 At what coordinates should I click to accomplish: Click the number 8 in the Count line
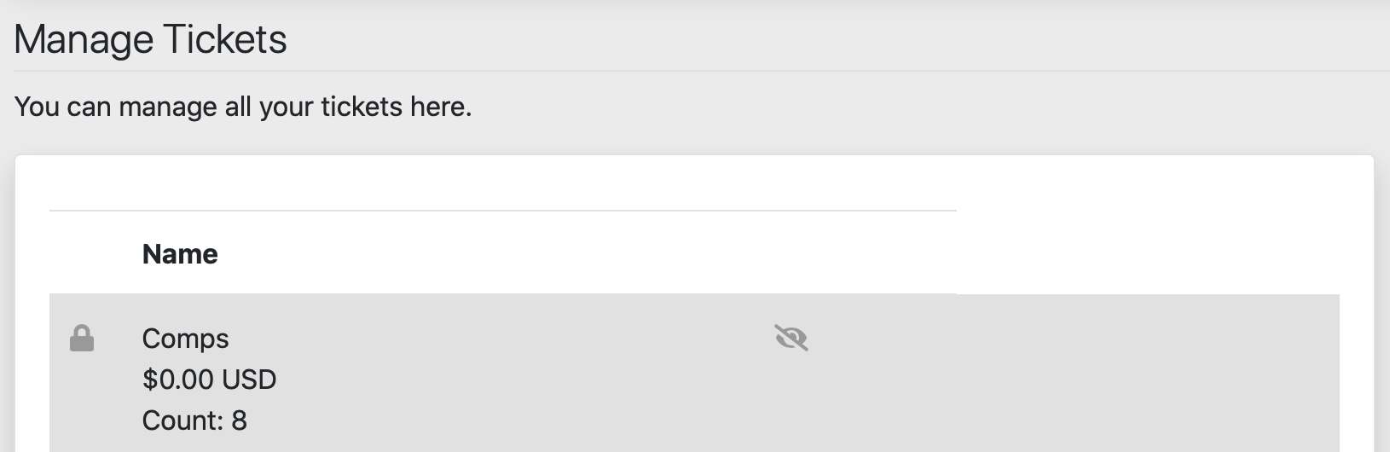[240, 420]
